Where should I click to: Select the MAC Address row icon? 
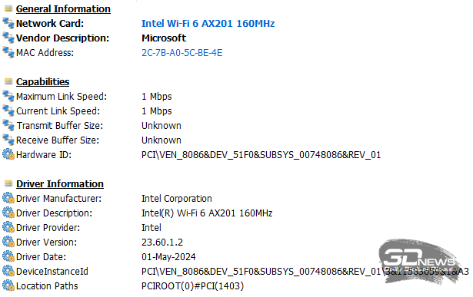click(8, 52)
